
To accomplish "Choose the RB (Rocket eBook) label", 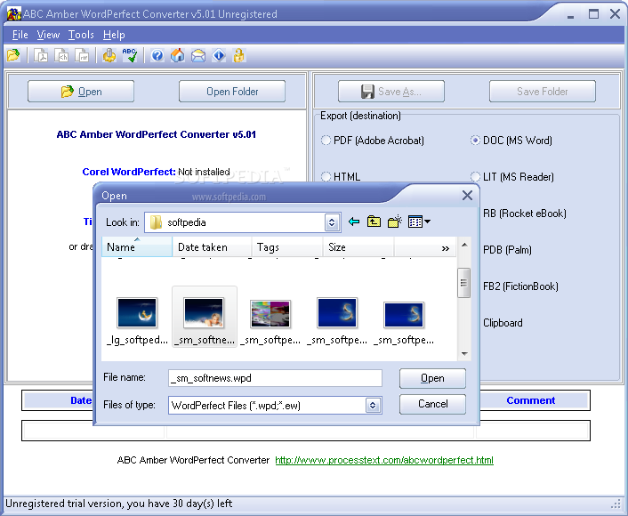I will (x=525, y=214).
